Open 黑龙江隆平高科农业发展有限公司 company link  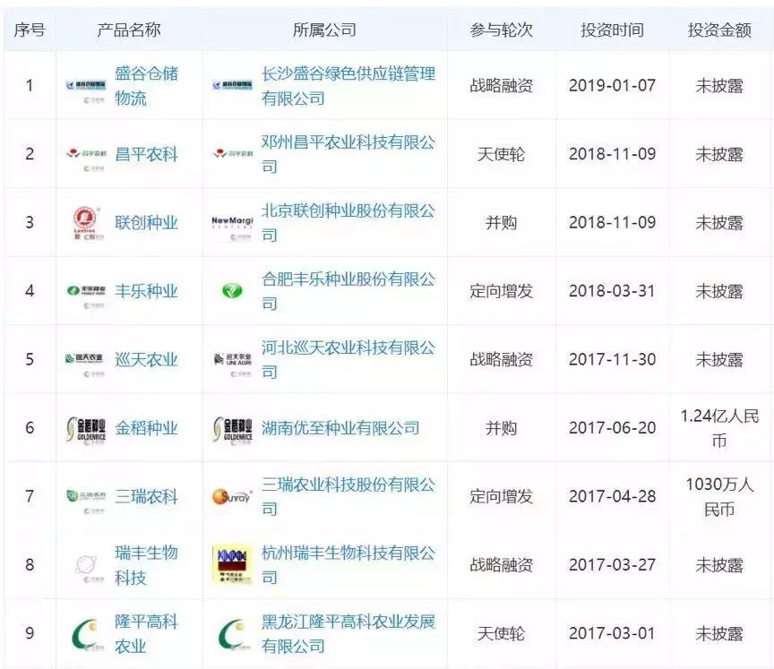(x=348, y=633)
